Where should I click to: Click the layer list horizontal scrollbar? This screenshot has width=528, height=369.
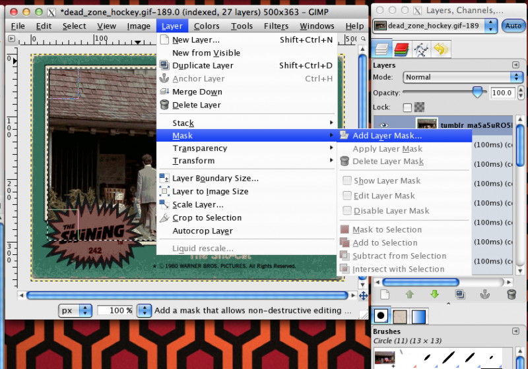[x=420, y=282]
